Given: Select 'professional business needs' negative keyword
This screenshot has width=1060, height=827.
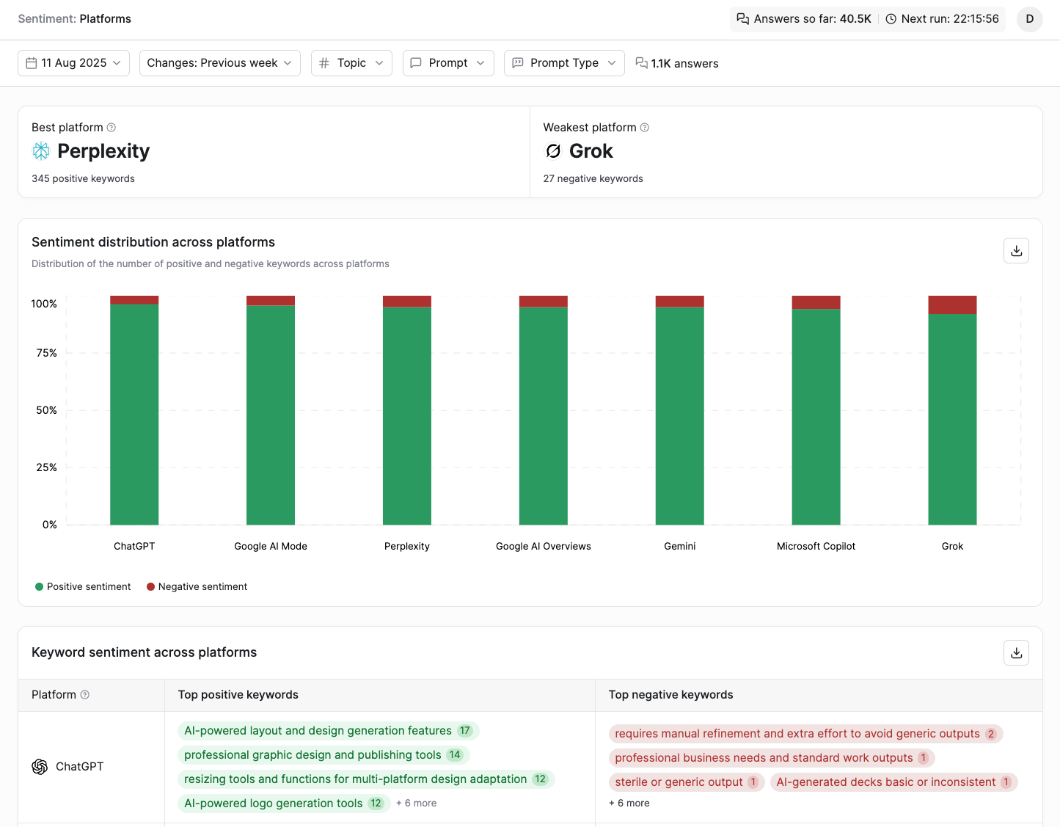Looking at the screenshot, I should click(x=772, y=758).
